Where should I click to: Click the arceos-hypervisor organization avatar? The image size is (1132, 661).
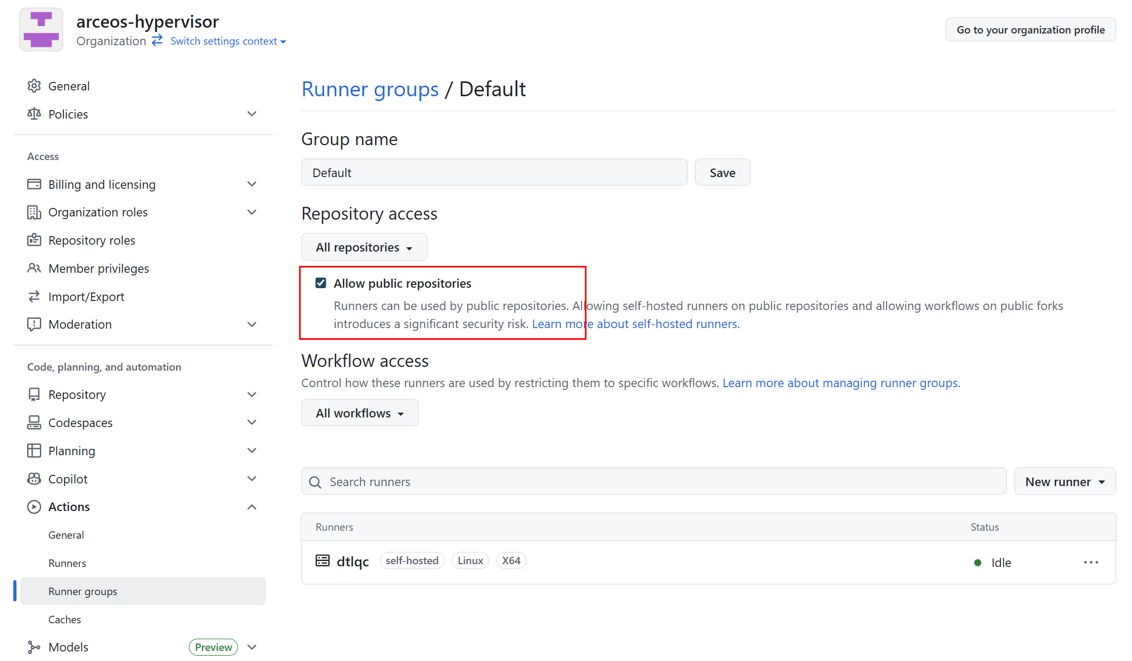pos(41,30)
